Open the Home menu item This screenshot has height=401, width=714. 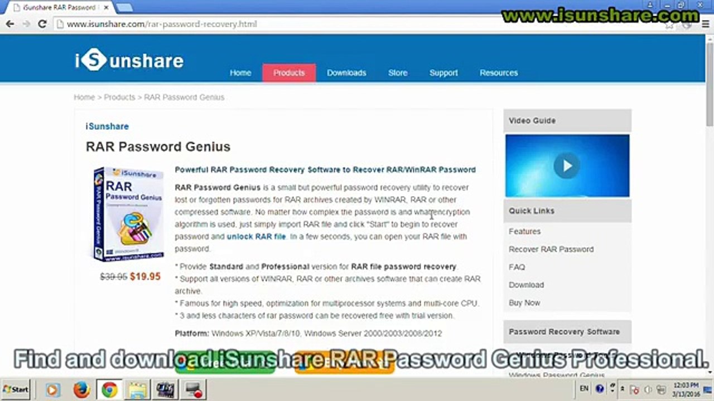(x=240, y=73)
